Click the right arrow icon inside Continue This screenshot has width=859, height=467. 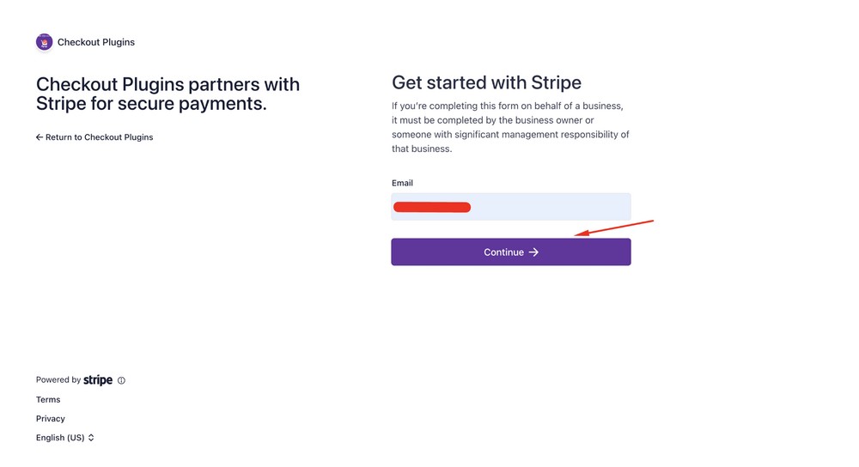[x=533, y=252]
